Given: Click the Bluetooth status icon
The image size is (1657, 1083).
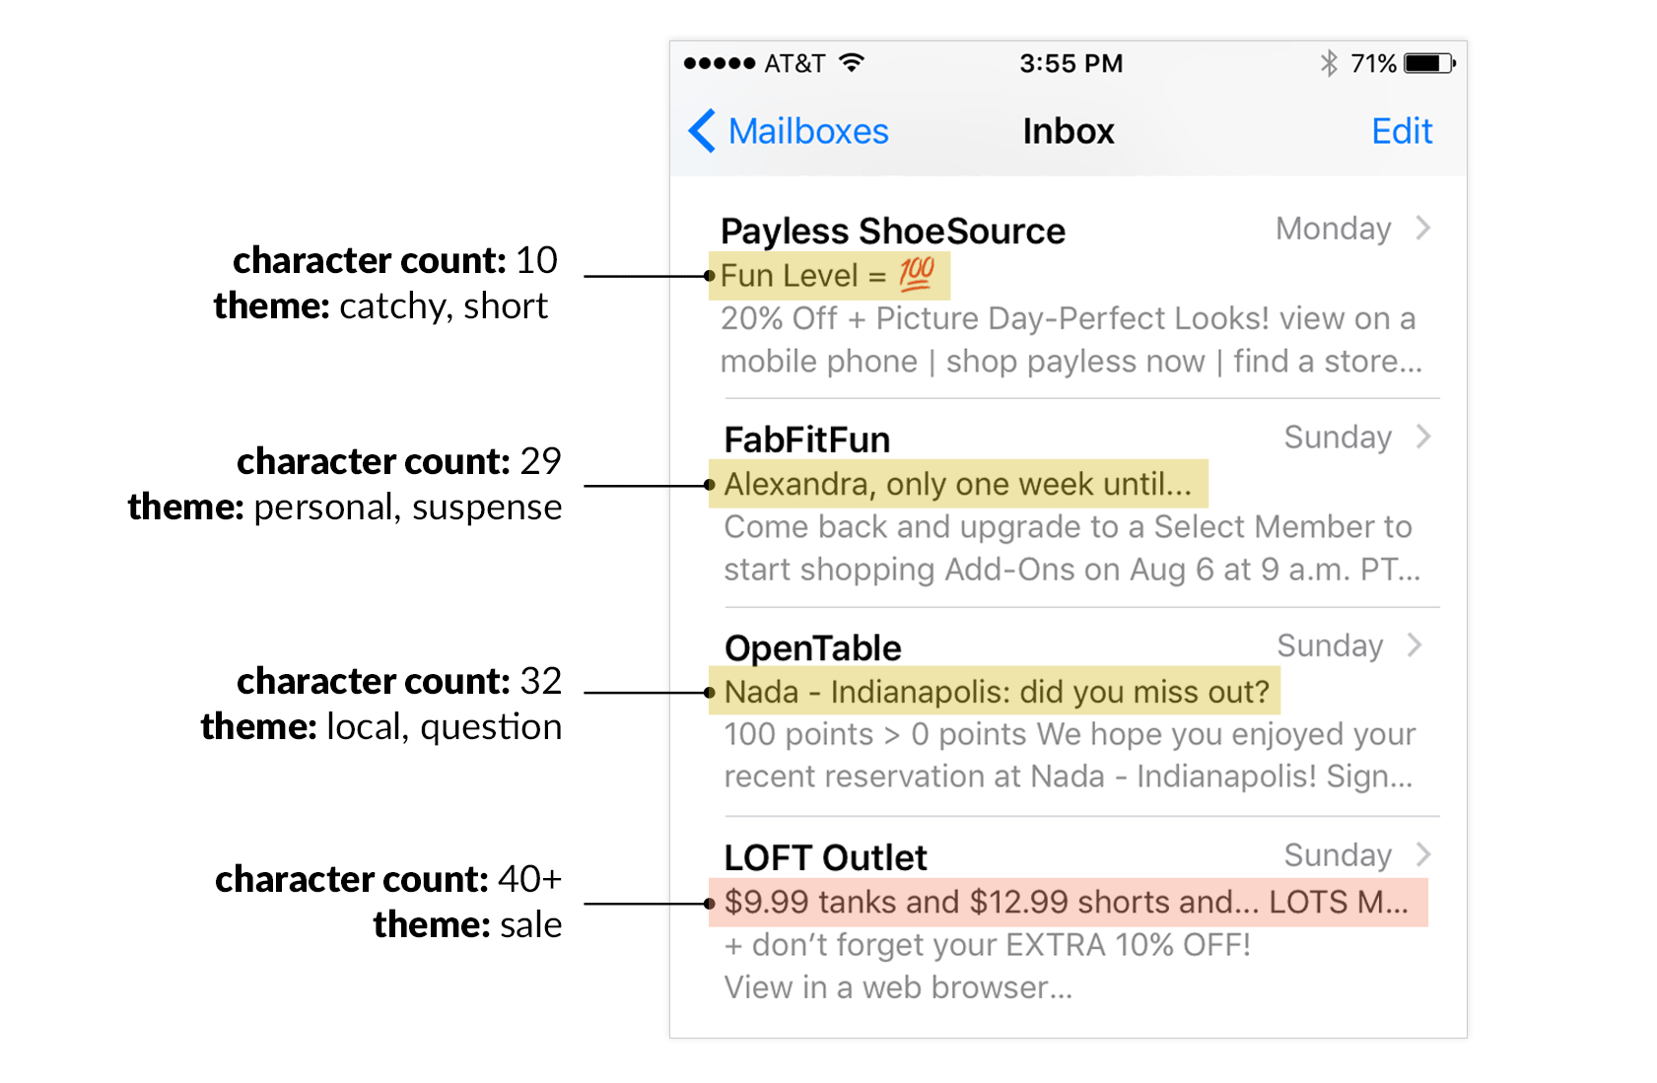Looking at the screenshot, I should [x=1329, y=63].
